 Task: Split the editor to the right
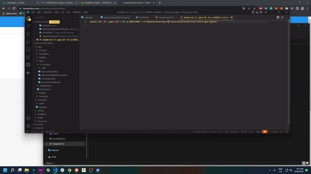(282, 17)
